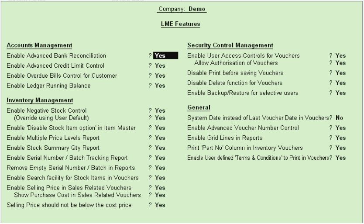The image size is (364, 224).
Task: Select the Override using User Default value
Action: (160, 118)
